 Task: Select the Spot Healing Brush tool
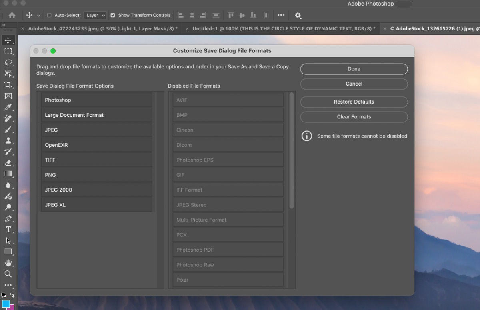(x=8, y=118)
